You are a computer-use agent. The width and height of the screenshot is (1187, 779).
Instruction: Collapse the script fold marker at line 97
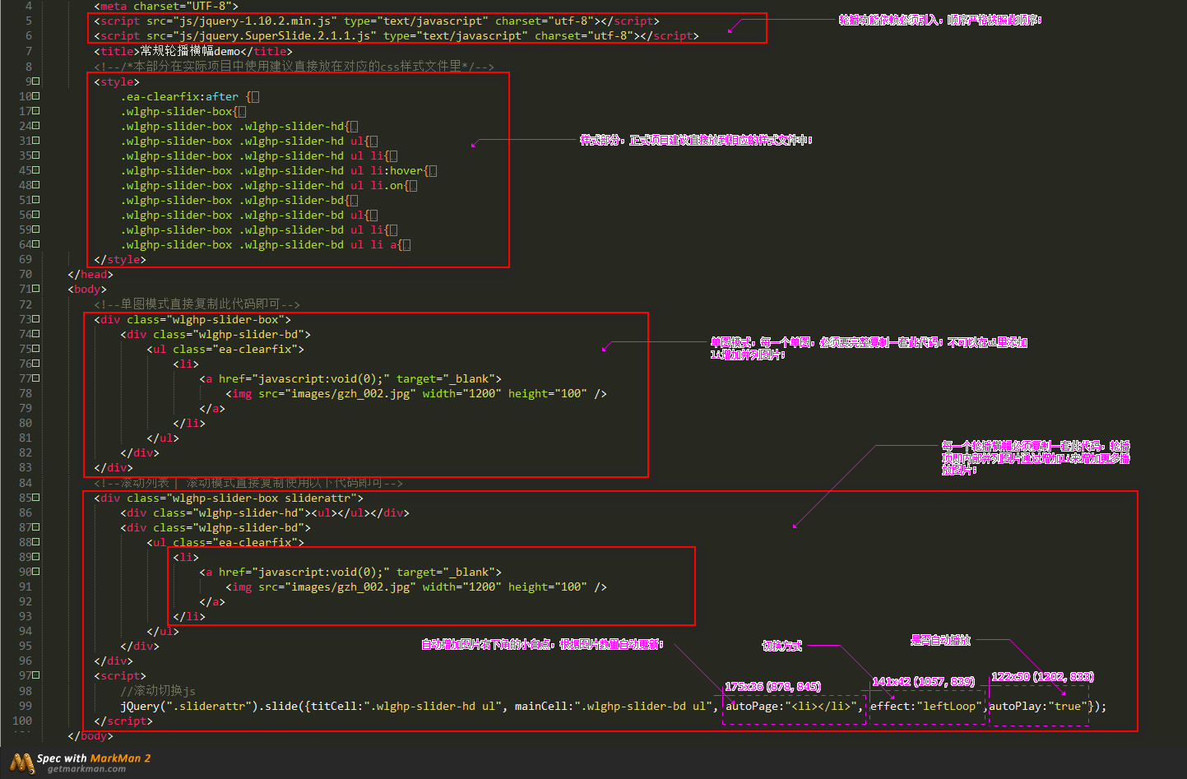pyautogui.click(x=36, y=675)
